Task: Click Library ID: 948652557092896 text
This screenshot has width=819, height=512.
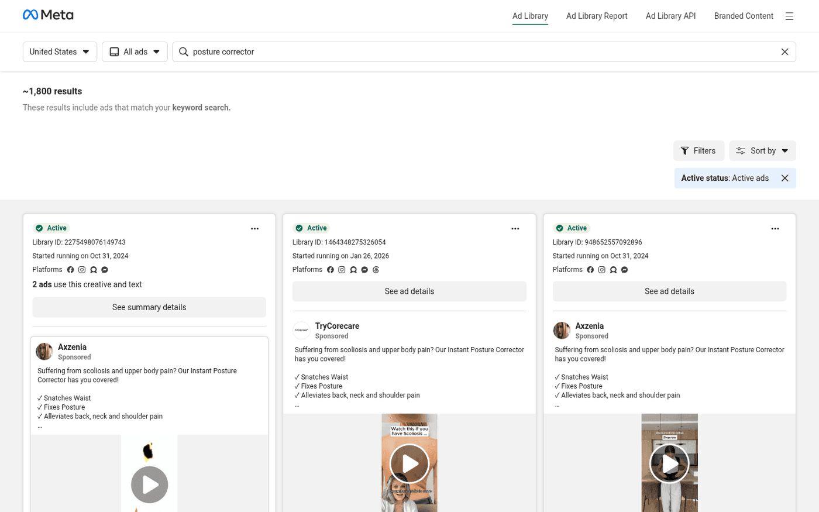Action: click(x=597, y=242)
